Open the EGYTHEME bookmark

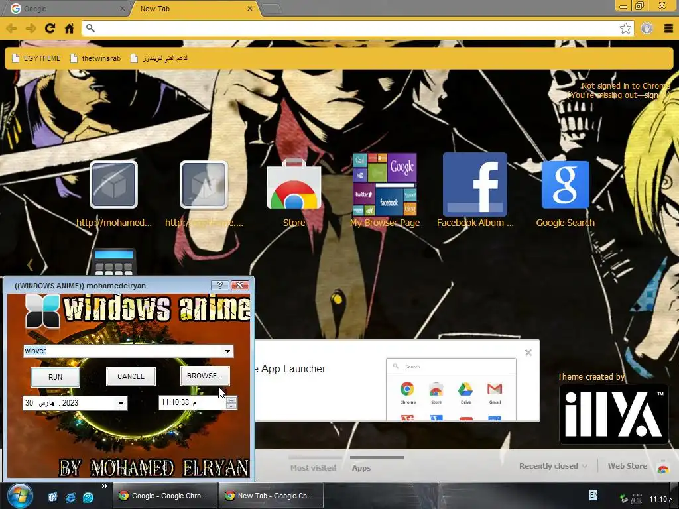[36, 58]
